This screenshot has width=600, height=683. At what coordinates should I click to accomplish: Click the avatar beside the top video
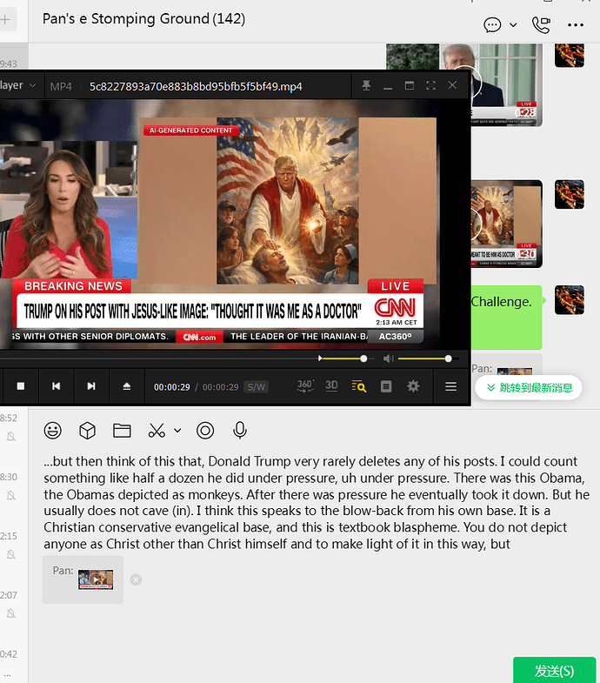[x=570, y=56]
